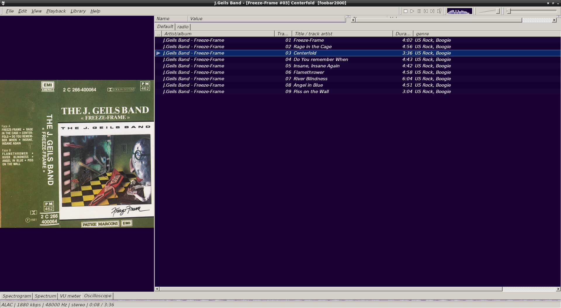Click the Play button in the toolbar

coord(412,11)
